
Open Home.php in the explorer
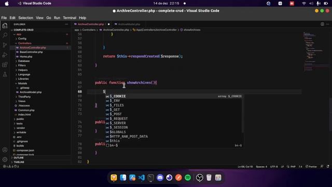(x=25, y=57)
